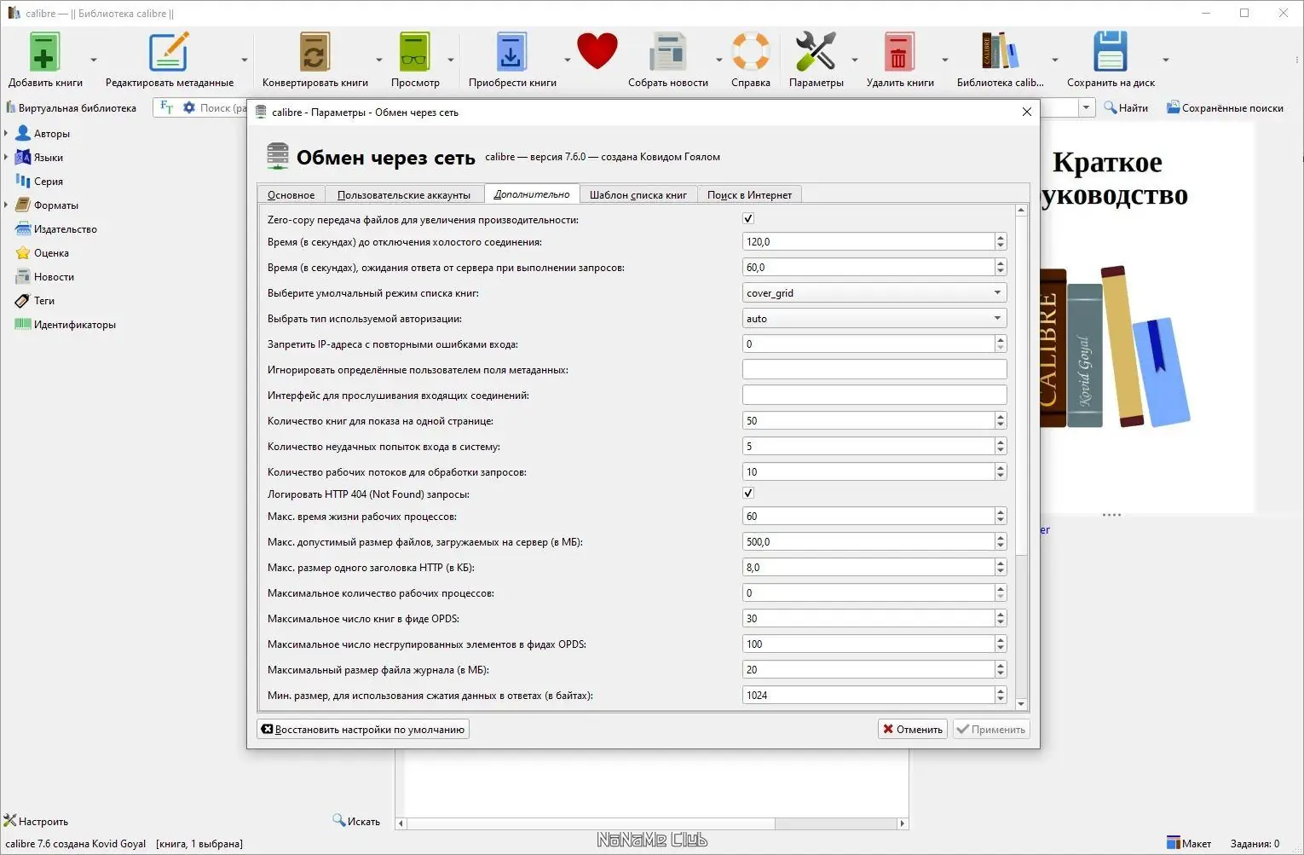Expand Edit metadata dropdown arrow
Screen dimensions: 1304x855
click(245, 60)
